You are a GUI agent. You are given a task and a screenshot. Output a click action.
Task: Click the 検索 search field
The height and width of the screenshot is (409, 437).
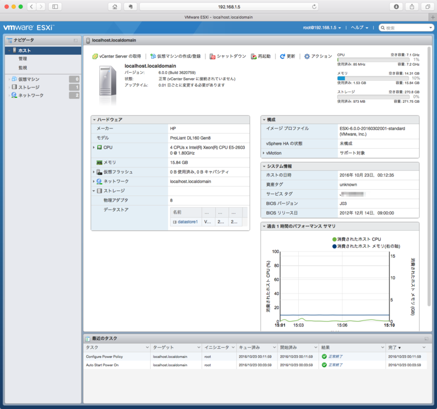pyautogui.click(x=406, y=28)
